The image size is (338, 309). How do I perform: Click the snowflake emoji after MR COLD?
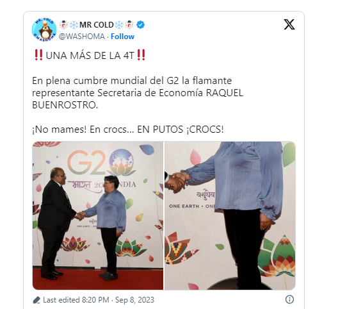[x=119, y=25]
